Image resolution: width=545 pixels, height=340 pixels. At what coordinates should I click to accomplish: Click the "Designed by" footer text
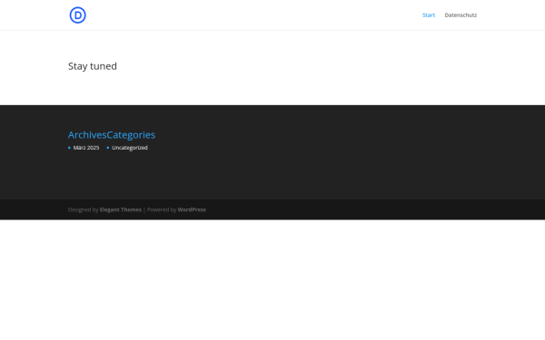[x=83, y=209]
